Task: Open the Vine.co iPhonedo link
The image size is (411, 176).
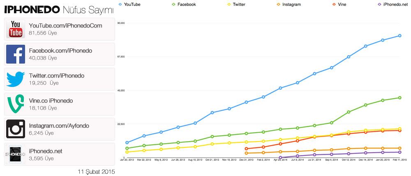Action: 51,101
